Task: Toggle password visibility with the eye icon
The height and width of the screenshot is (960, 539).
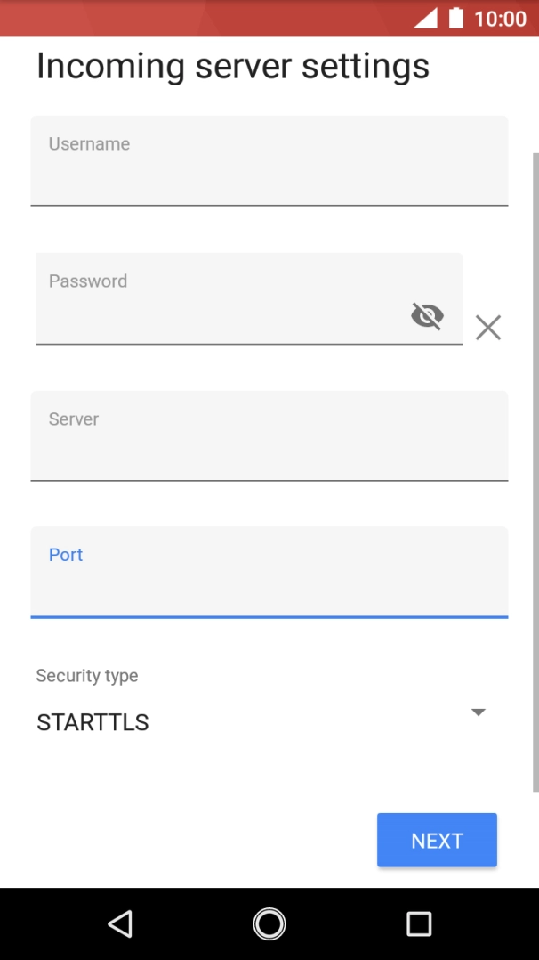Action: coord(428,315)
